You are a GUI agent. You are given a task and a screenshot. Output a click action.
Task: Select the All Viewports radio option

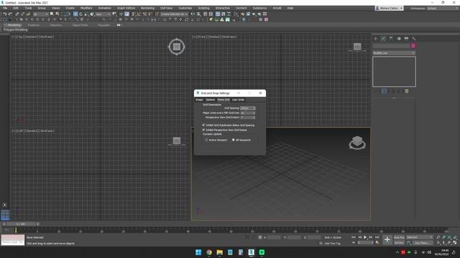241,140
